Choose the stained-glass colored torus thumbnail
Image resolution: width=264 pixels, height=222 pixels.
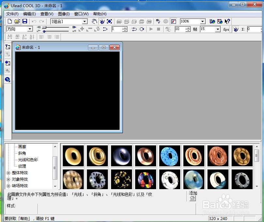(146, 179)
